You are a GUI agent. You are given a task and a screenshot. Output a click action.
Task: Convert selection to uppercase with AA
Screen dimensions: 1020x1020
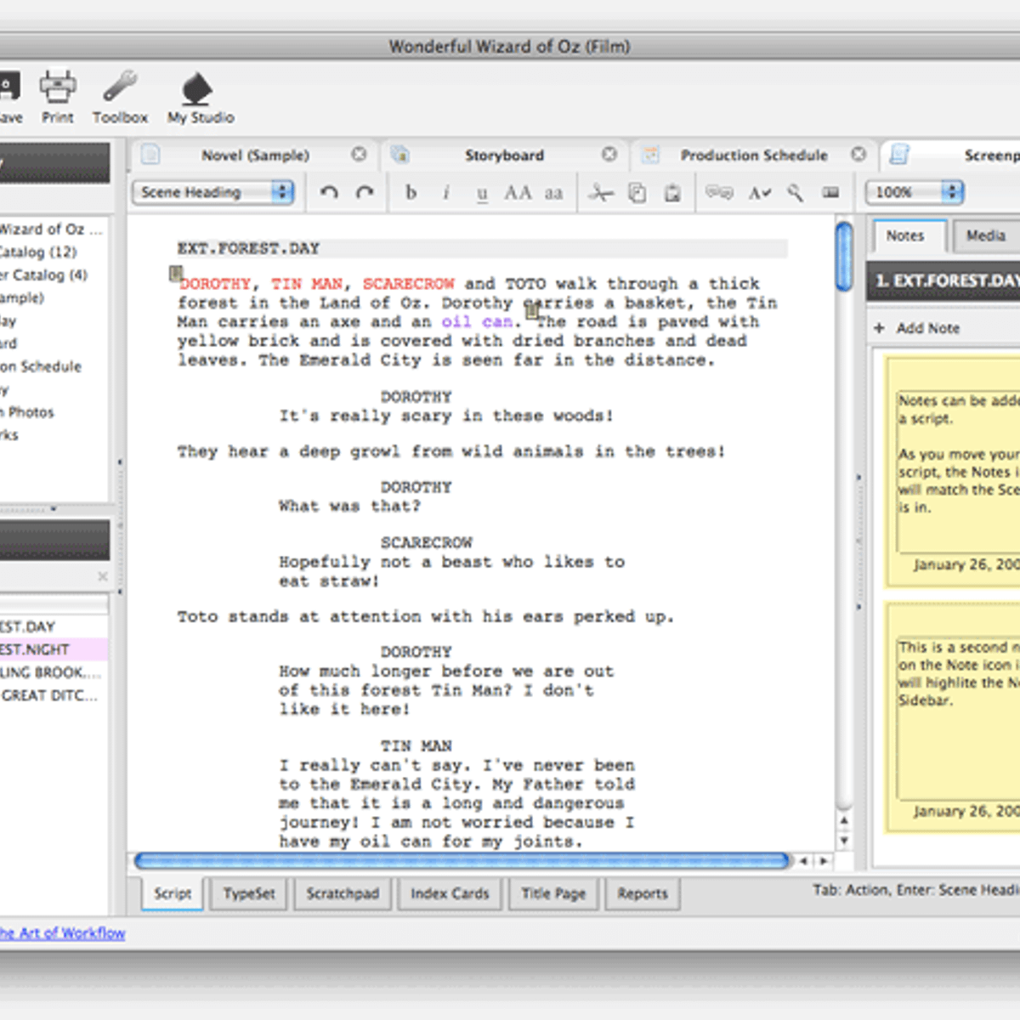[x=518, y=193]
